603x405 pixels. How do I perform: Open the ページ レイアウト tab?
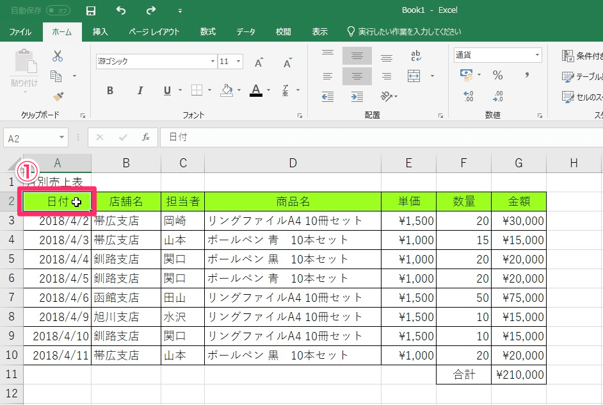[x=154, y=32]
